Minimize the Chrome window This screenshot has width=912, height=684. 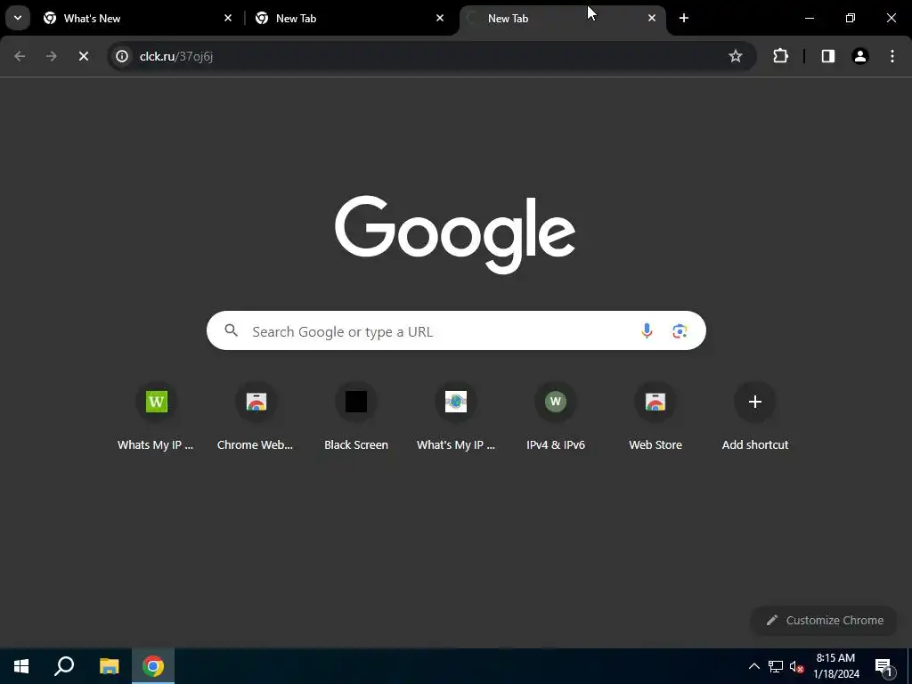tap(809, 18)
